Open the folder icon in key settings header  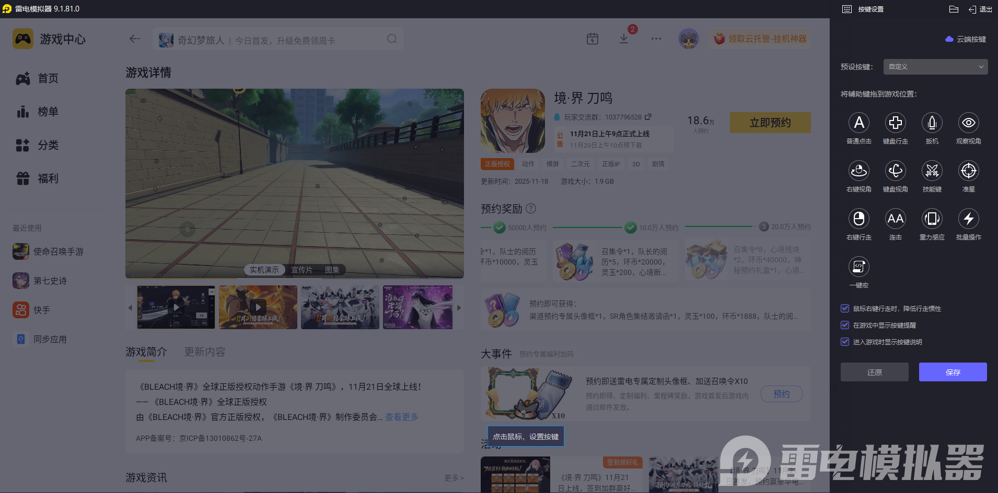[x=954, y=9]
